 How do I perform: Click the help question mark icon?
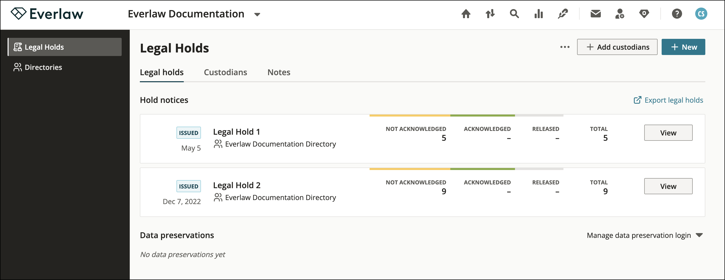[x=677, y=13]
